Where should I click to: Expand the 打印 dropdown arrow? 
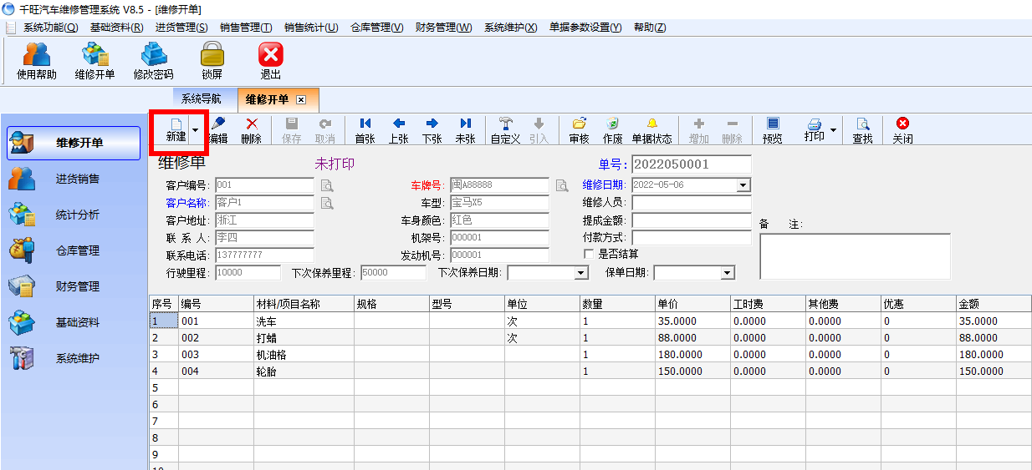click(x=834, y=130)
